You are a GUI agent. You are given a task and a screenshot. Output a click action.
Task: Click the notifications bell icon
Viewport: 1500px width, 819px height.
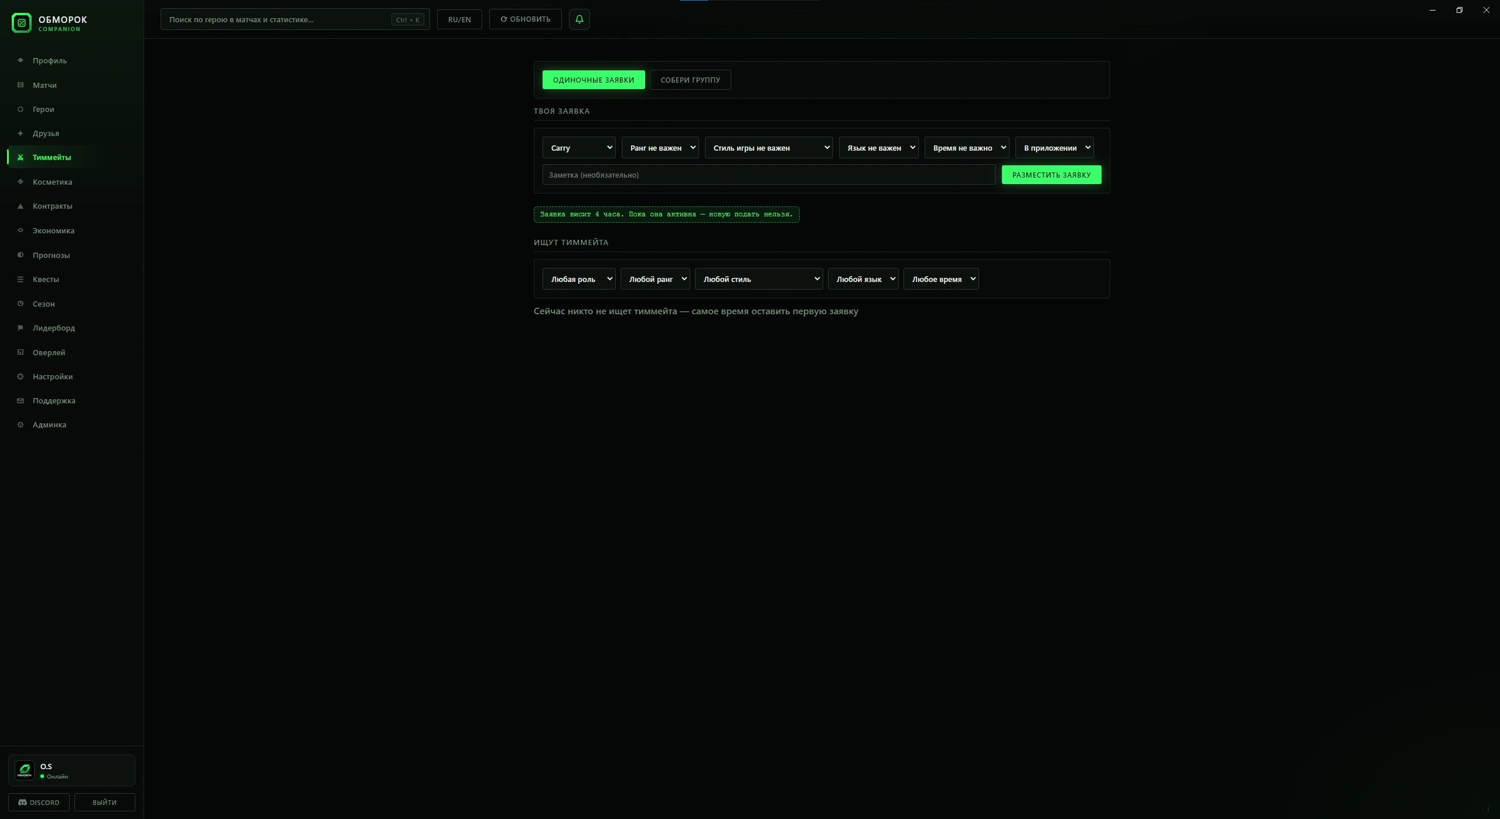[579, 19]
